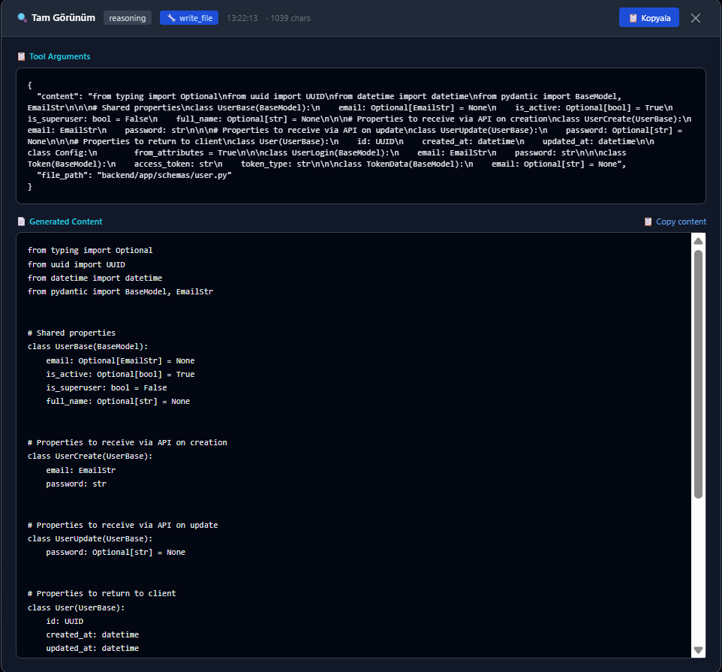Click the 'updated_at: datetime' line
Image resolution: width=722 pixels, height=672 pixels.
tap(92, 647)
